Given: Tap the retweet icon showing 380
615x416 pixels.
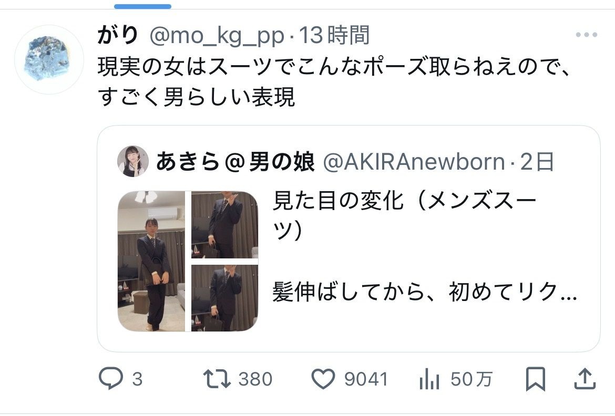Looking at the screenshot, I should click(x=217, y=379).
